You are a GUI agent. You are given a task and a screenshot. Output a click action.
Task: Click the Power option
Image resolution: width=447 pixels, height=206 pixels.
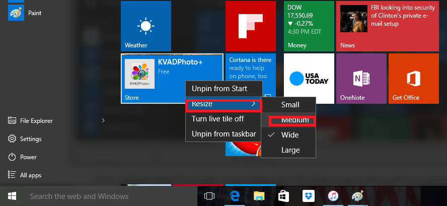point(22,157)
